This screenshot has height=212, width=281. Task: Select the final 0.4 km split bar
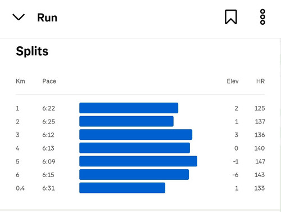(123, 188)
